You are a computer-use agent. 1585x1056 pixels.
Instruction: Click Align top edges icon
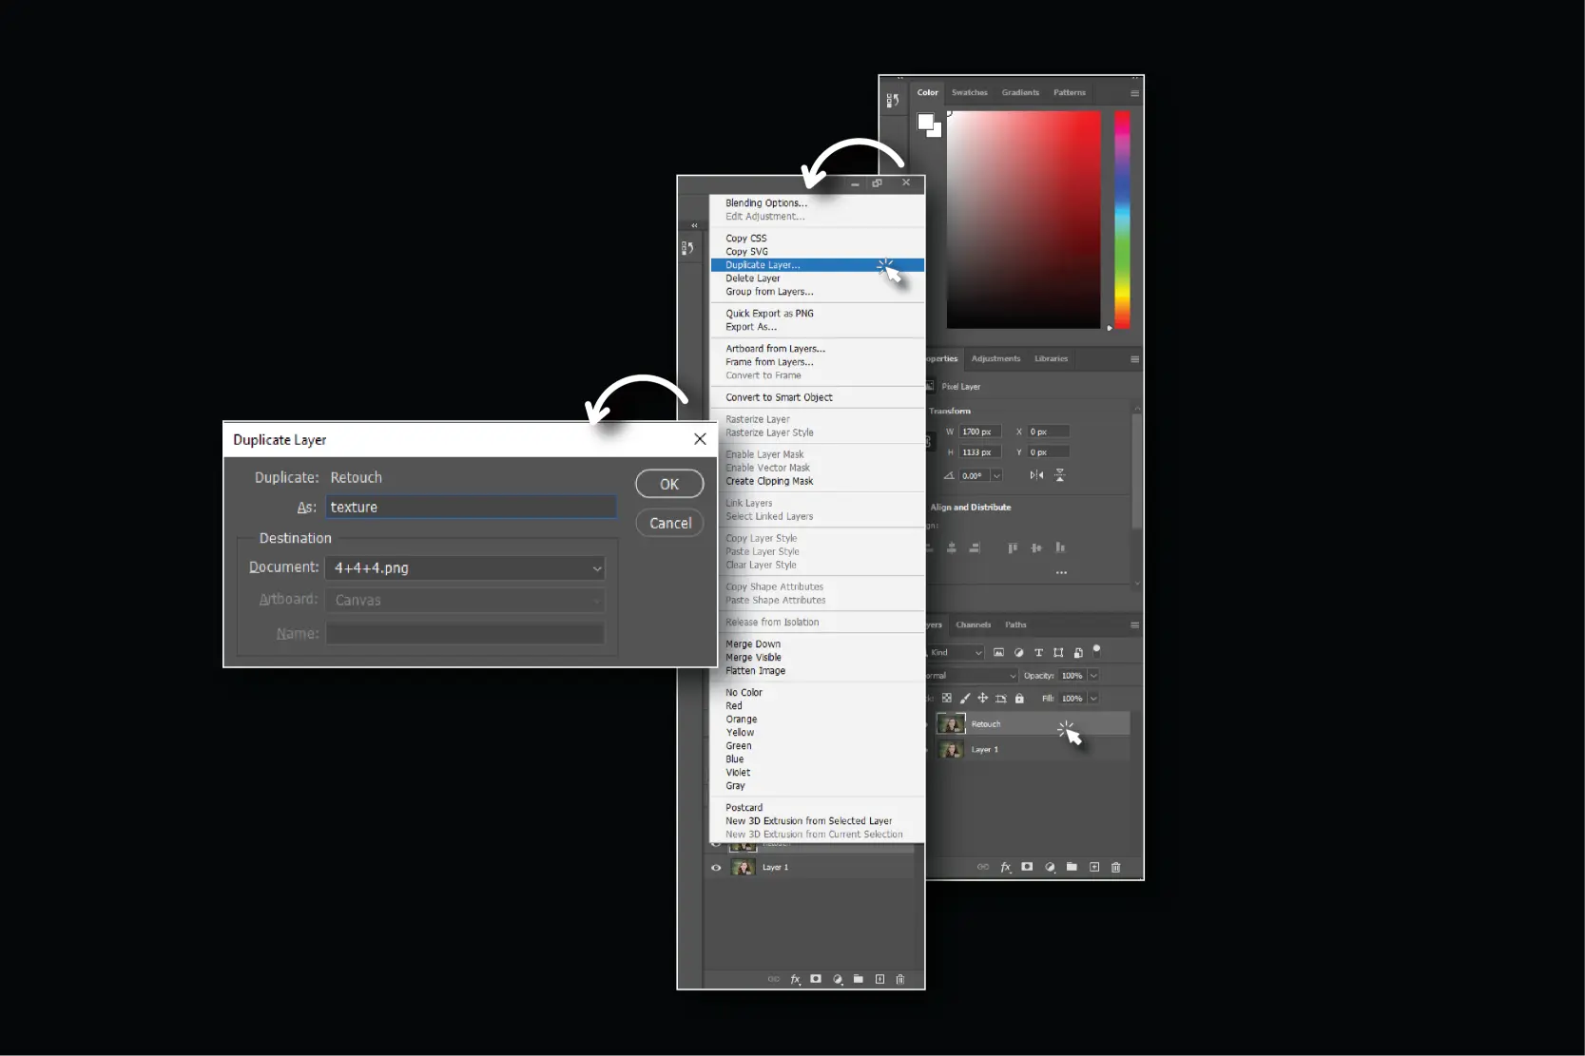pyautogui.click(x=1013, y=548)
